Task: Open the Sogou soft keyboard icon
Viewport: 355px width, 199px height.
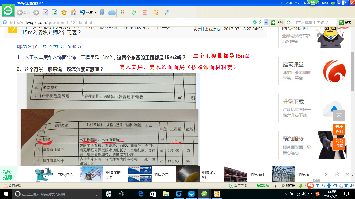Action: pyautogui.click(x=335, y=186)
